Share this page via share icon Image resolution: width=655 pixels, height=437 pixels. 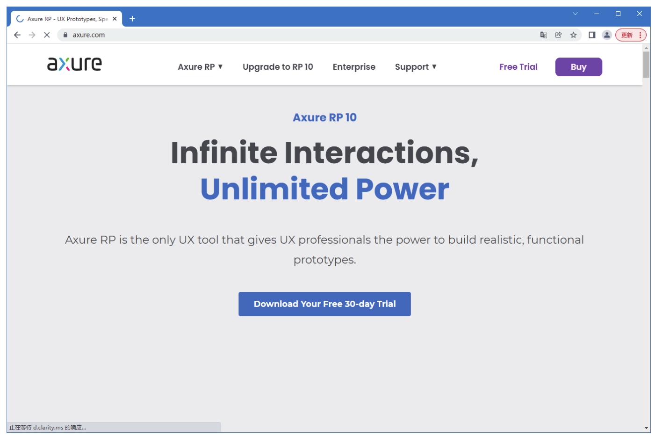[x=558, y=35]
